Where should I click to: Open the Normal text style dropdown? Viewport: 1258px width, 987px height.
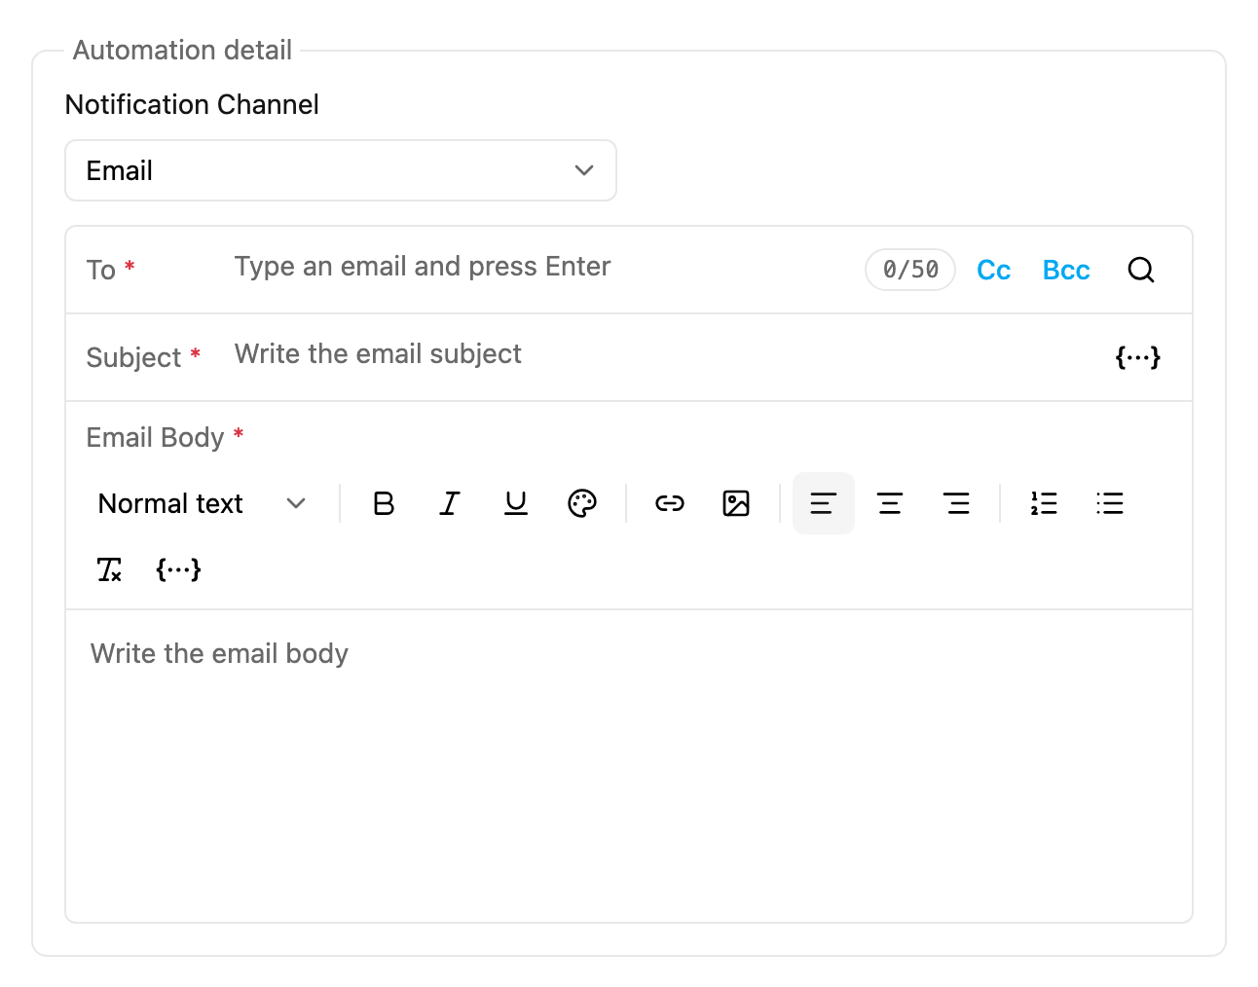click(x=203, y=503)
